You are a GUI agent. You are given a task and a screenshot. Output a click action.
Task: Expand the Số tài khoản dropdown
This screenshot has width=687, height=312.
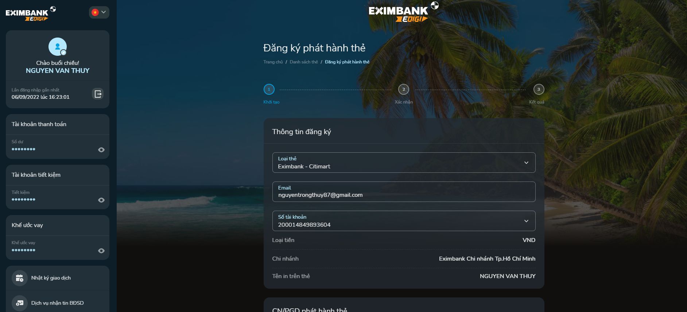click(526, 221)
